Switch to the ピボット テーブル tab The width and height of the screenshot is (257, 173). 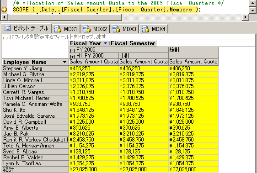tap(26, 28)
